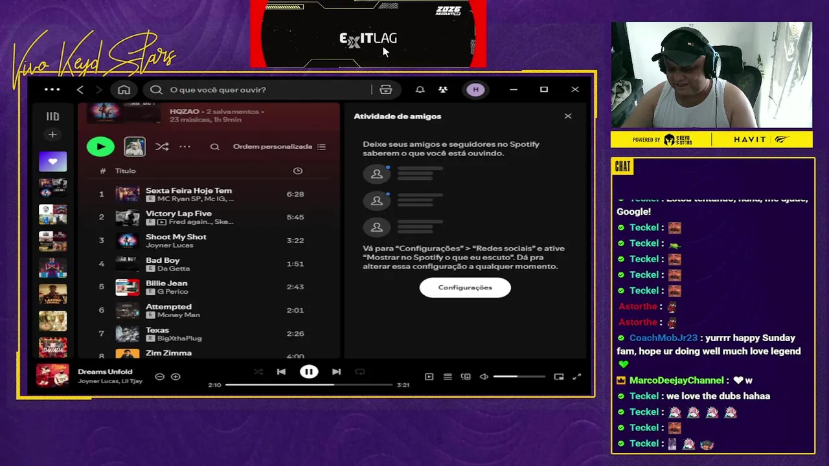Skip to the next track
The image size is (829, 466).
click(x=336, y=372)
